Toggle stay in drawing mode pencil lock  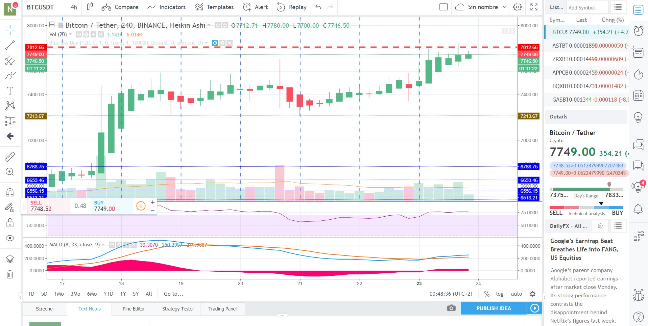pos(10,208)
